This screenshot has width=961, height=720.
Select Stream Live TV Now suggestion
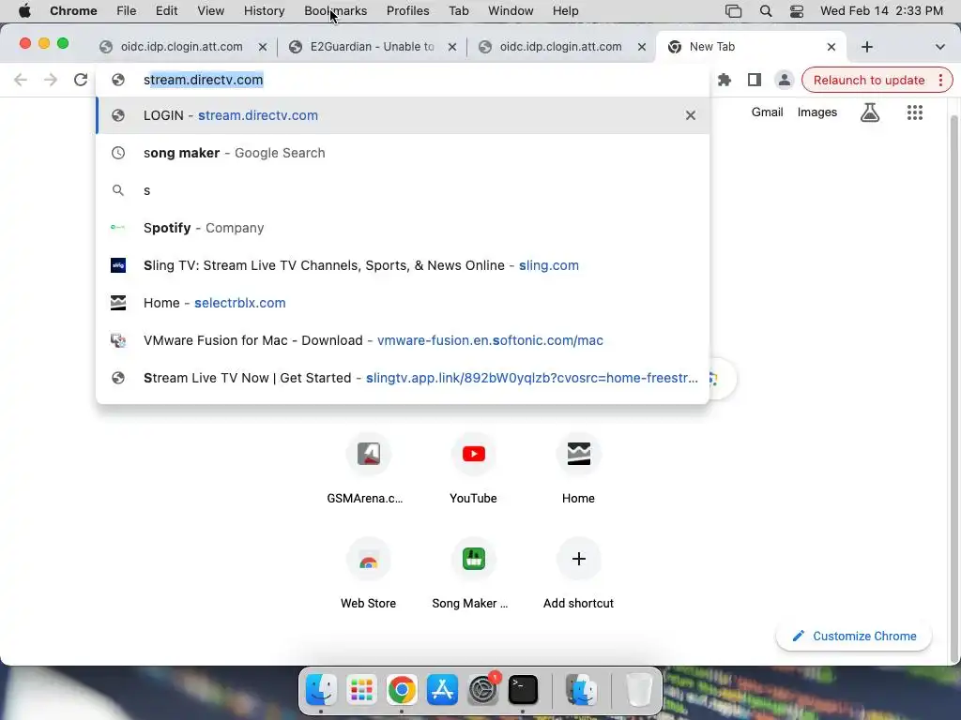(403, 378)
